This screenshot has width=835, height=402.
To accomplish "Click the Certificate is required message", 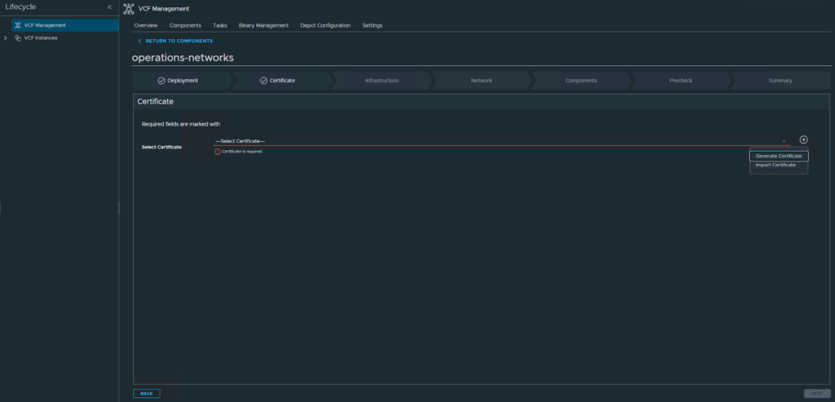I will coord(241,152).
